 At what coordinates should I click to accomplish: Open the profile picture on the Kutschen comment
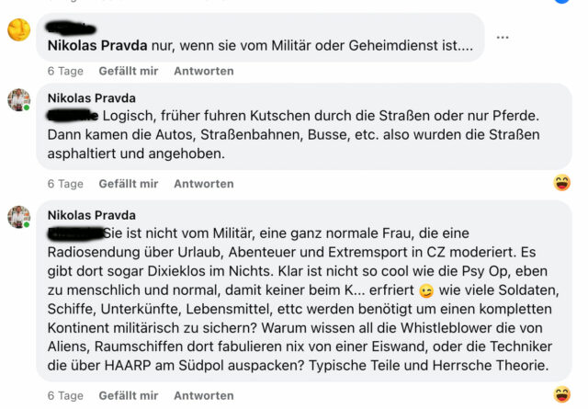pos(18,100)
